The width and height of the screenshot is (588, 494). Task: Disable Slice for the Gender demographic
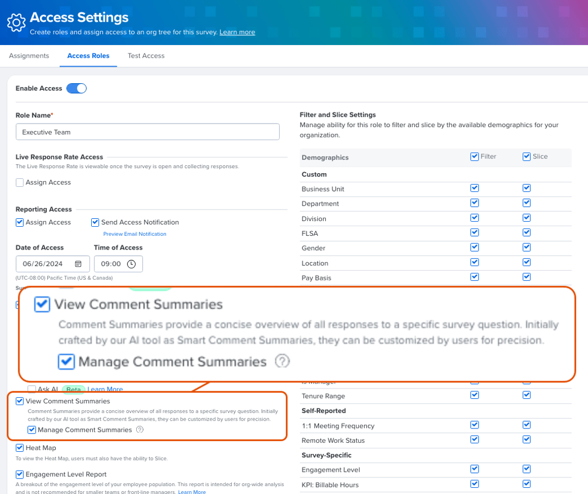(x=526, y=247)
